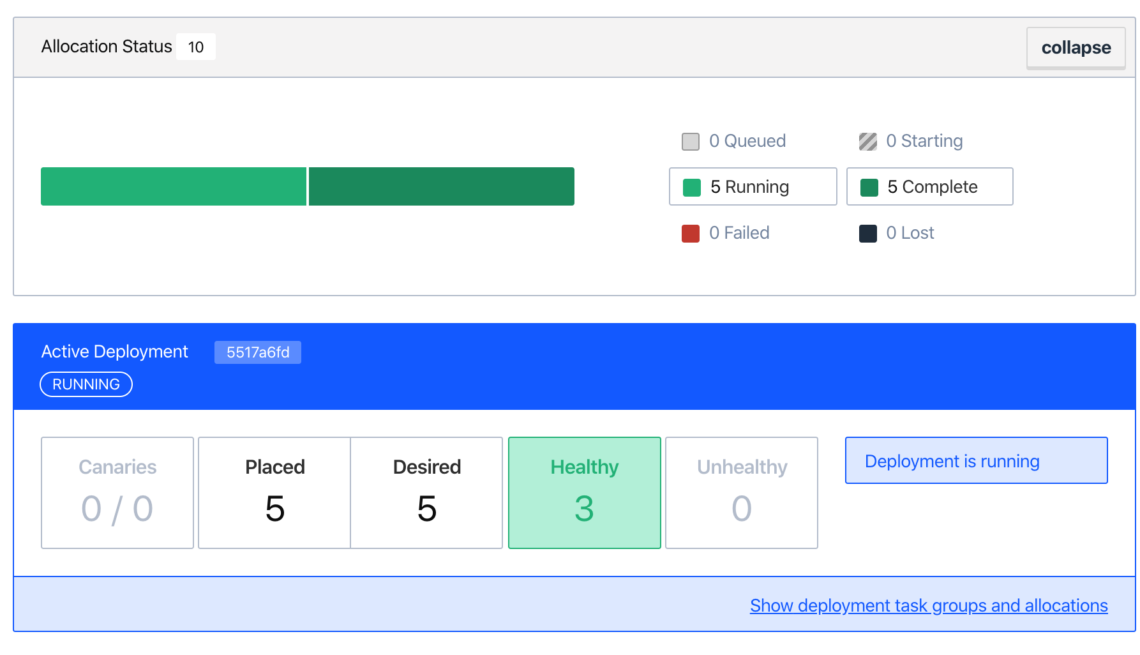Click the light green running bar segment
This screenshot has width=1140, height=655.
tap(174, 186)
